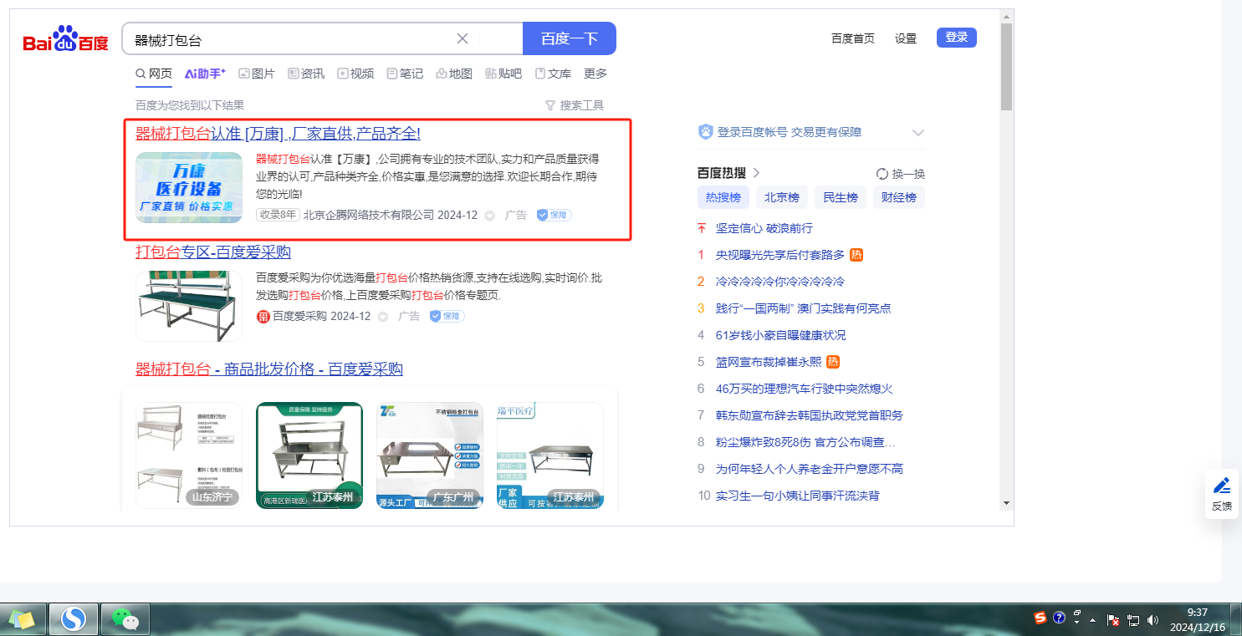Viewport: 1242px width, 636px height.
Task: Expand the 更多 search categories
Action: click(x=595, y=74)
